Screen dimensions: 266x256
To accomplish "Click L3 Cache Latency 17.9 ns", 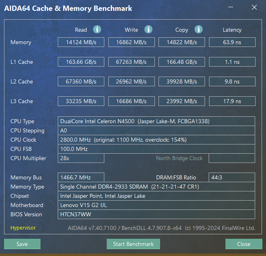I will 232,101.
